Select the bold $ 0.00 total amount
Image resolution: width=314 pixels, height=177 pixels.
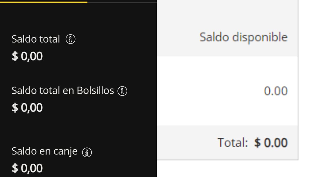[x=271, y=143]
